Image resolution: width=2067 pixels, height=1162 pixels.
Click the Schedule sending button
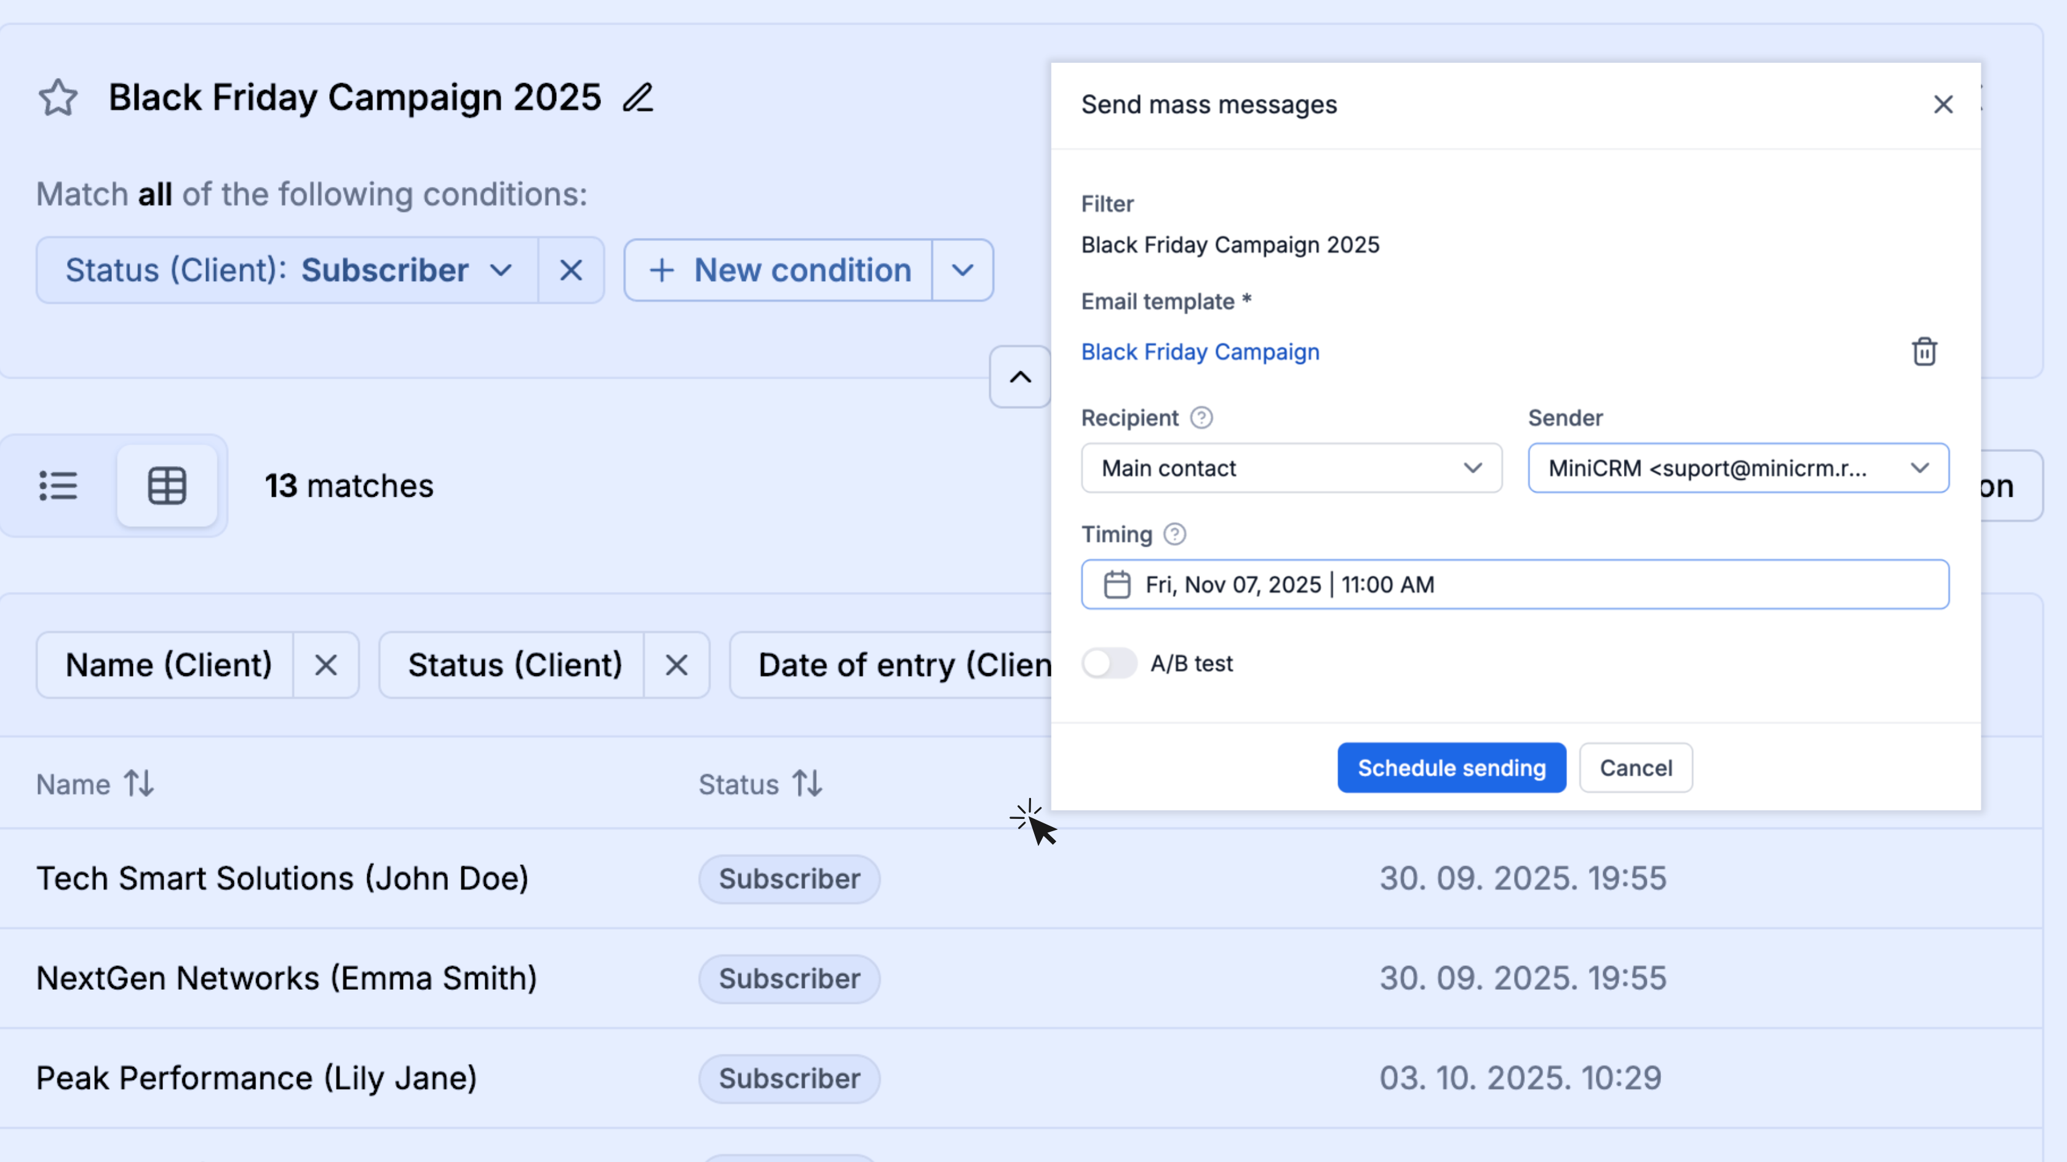coord(1451,767)
